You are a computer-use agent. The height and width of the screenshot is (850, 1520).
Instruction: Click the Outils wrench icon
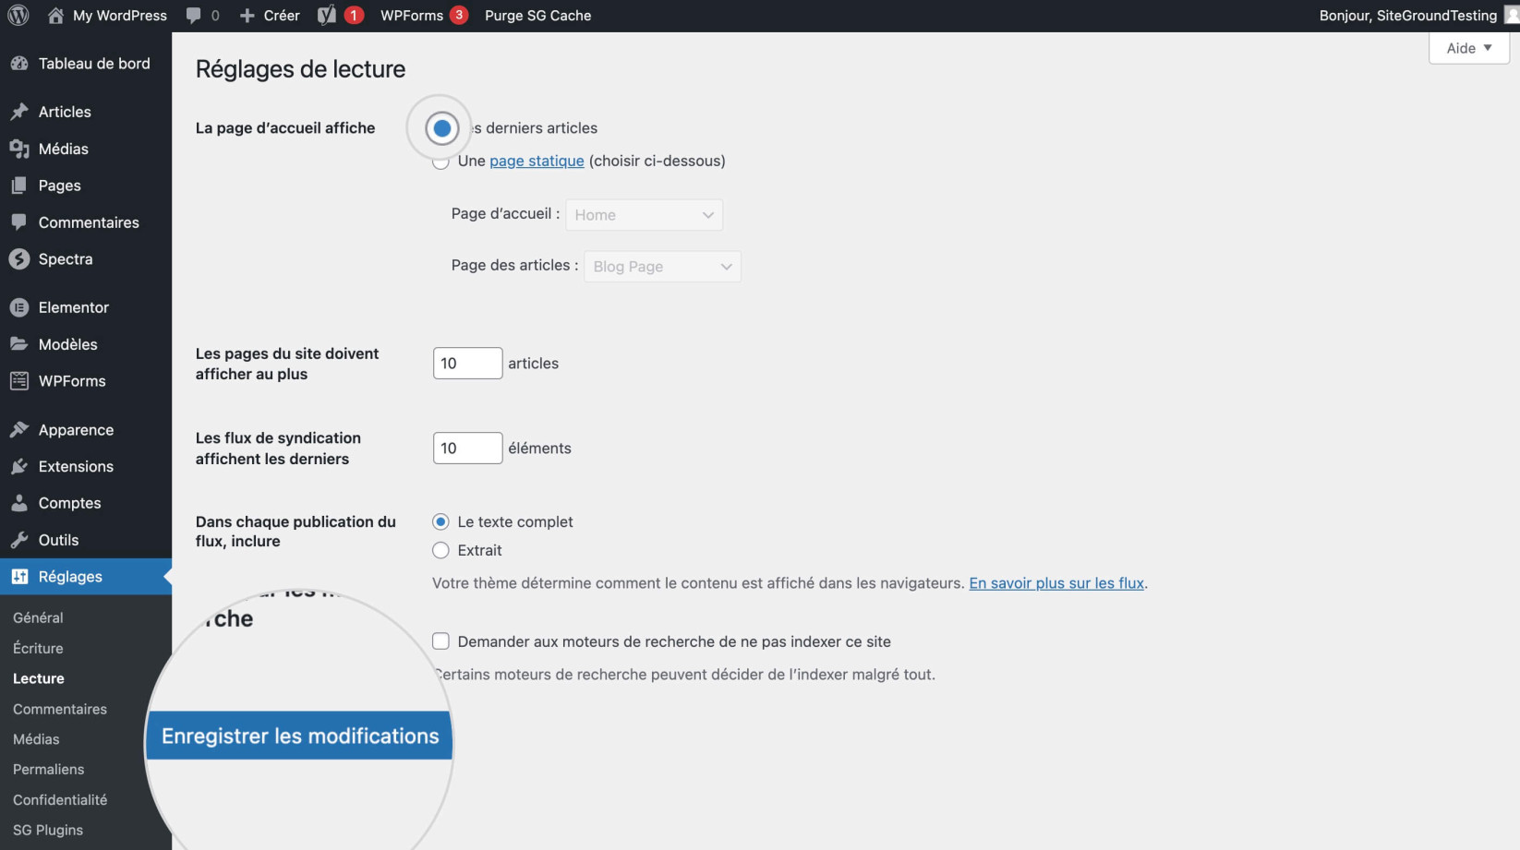tap(19, 541)
